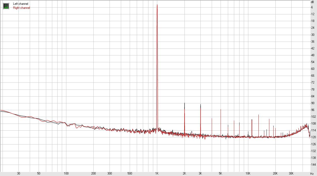Click the '-114' dB axis value

(313, 130)
